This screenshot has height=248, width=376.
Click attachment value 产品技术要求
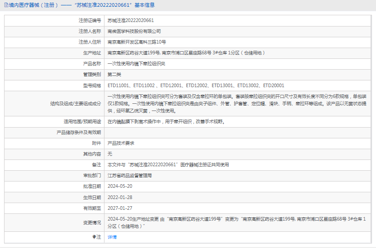(x=121, y=143)
